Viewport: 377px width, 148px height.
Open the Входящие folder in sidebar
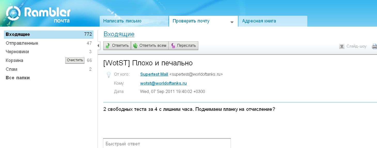(x=49, y=34)
